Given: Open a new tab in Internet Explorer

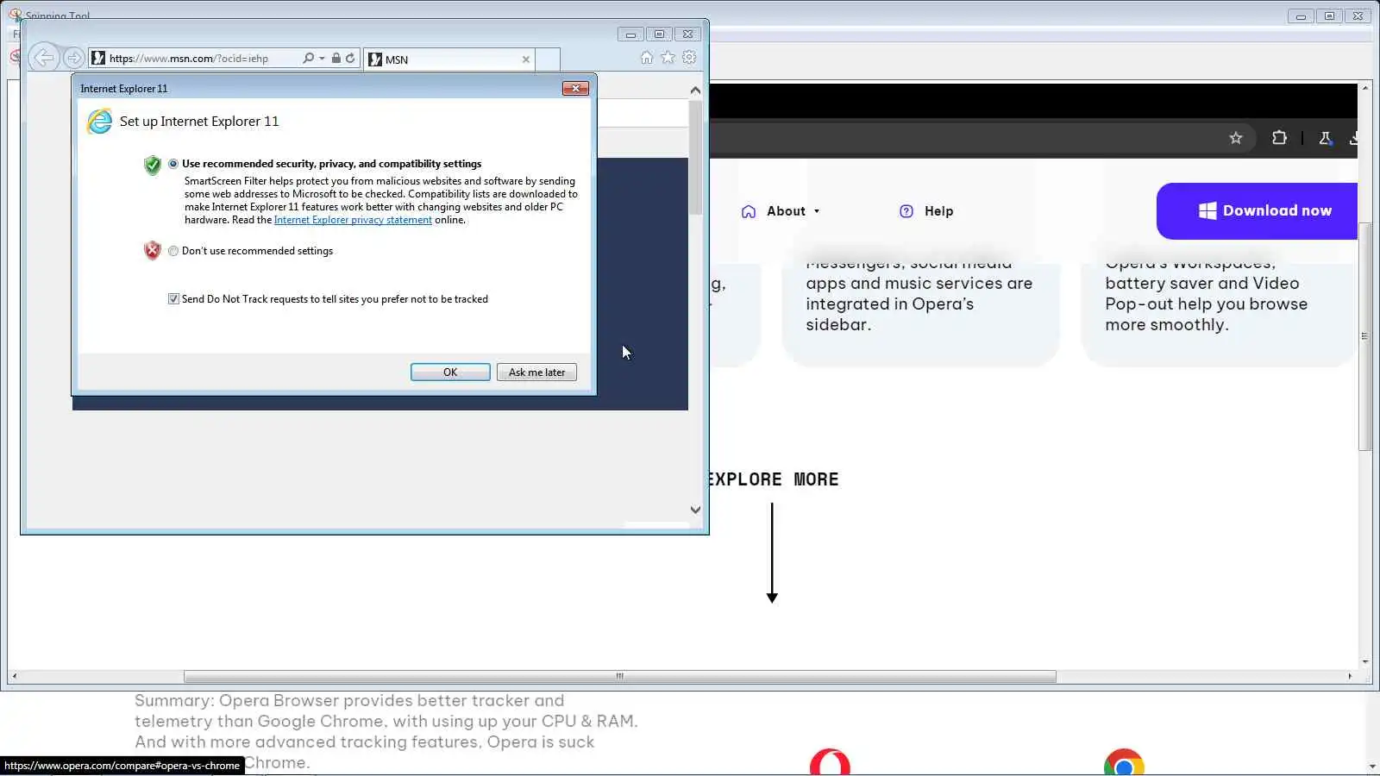Looking at the screenshot, I should (548, 59).
